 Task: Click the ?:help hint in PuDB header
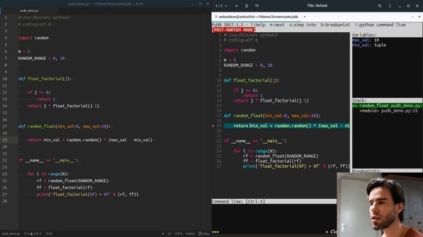(258, 25)
